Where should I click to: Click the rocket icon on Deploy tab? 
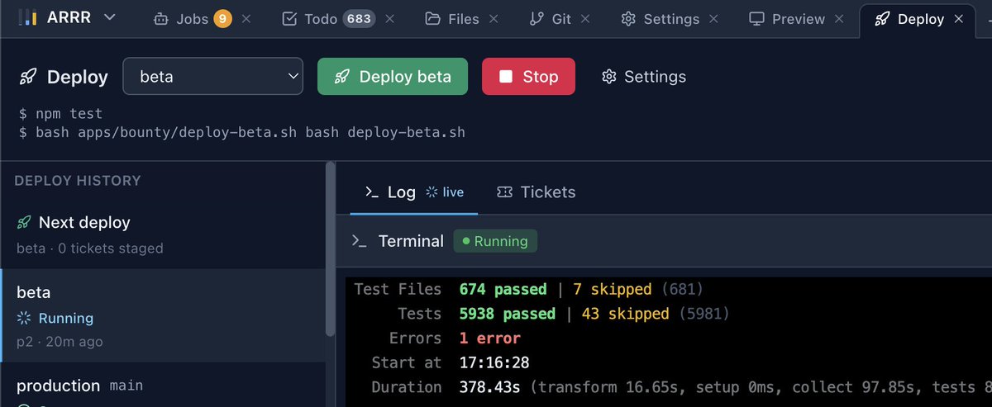point(881,18)
